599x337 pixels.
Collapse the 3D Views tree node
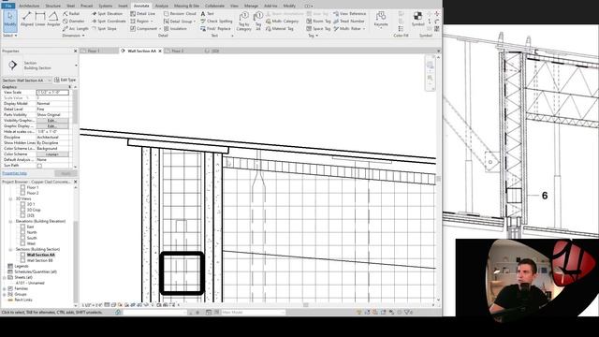pyautogui.click(x=10, y=198)
